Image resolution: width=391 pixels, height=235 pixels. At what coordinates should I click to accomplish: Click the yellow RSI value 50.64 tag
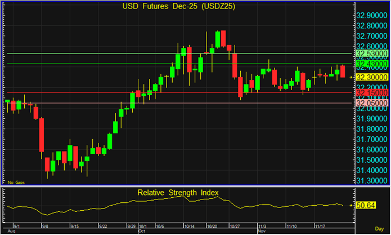[366, 206]
